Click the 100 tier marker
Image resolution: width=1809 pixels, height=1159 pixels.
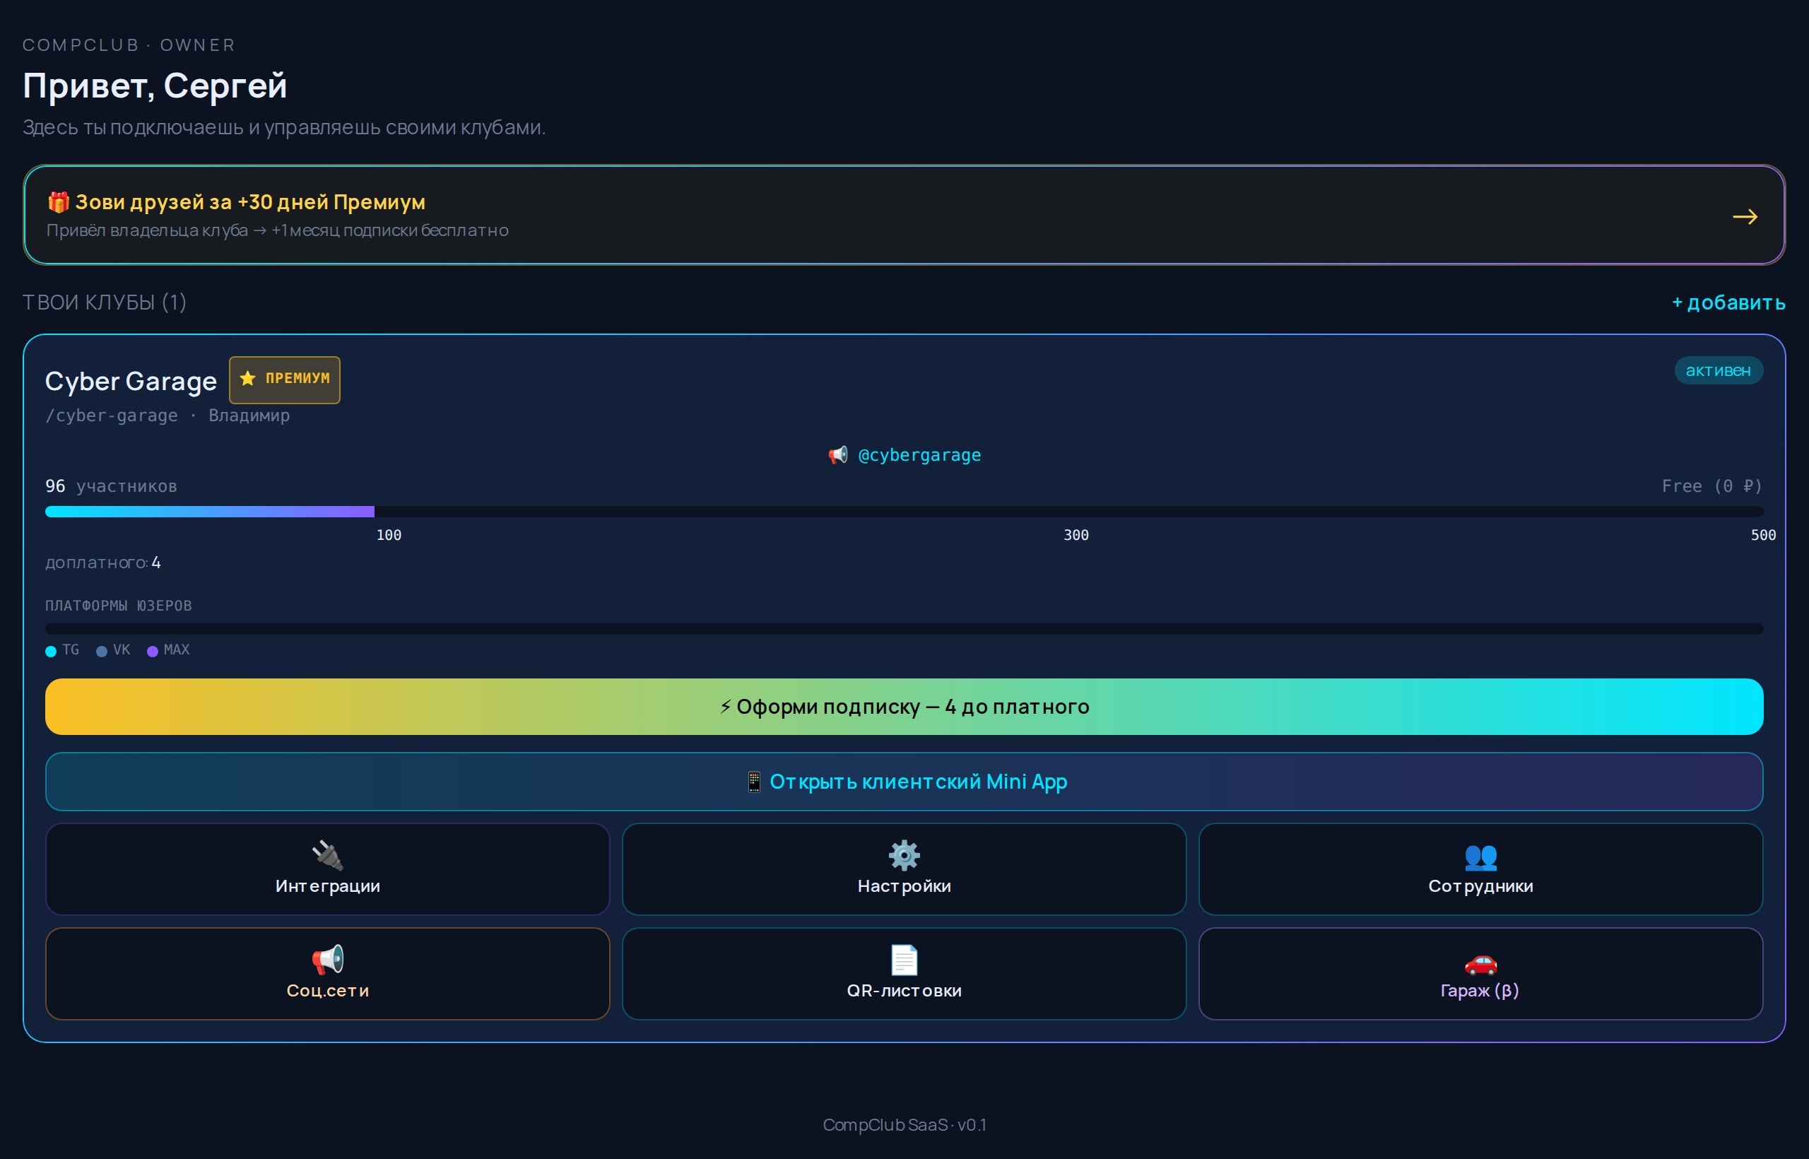(389, 535)
